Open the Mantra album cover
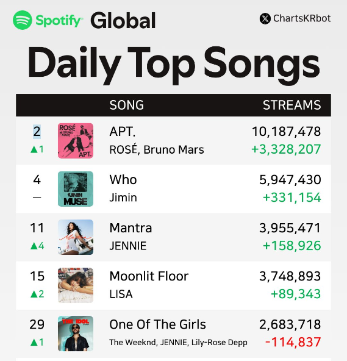347x361 pixels. click(76, 237)
